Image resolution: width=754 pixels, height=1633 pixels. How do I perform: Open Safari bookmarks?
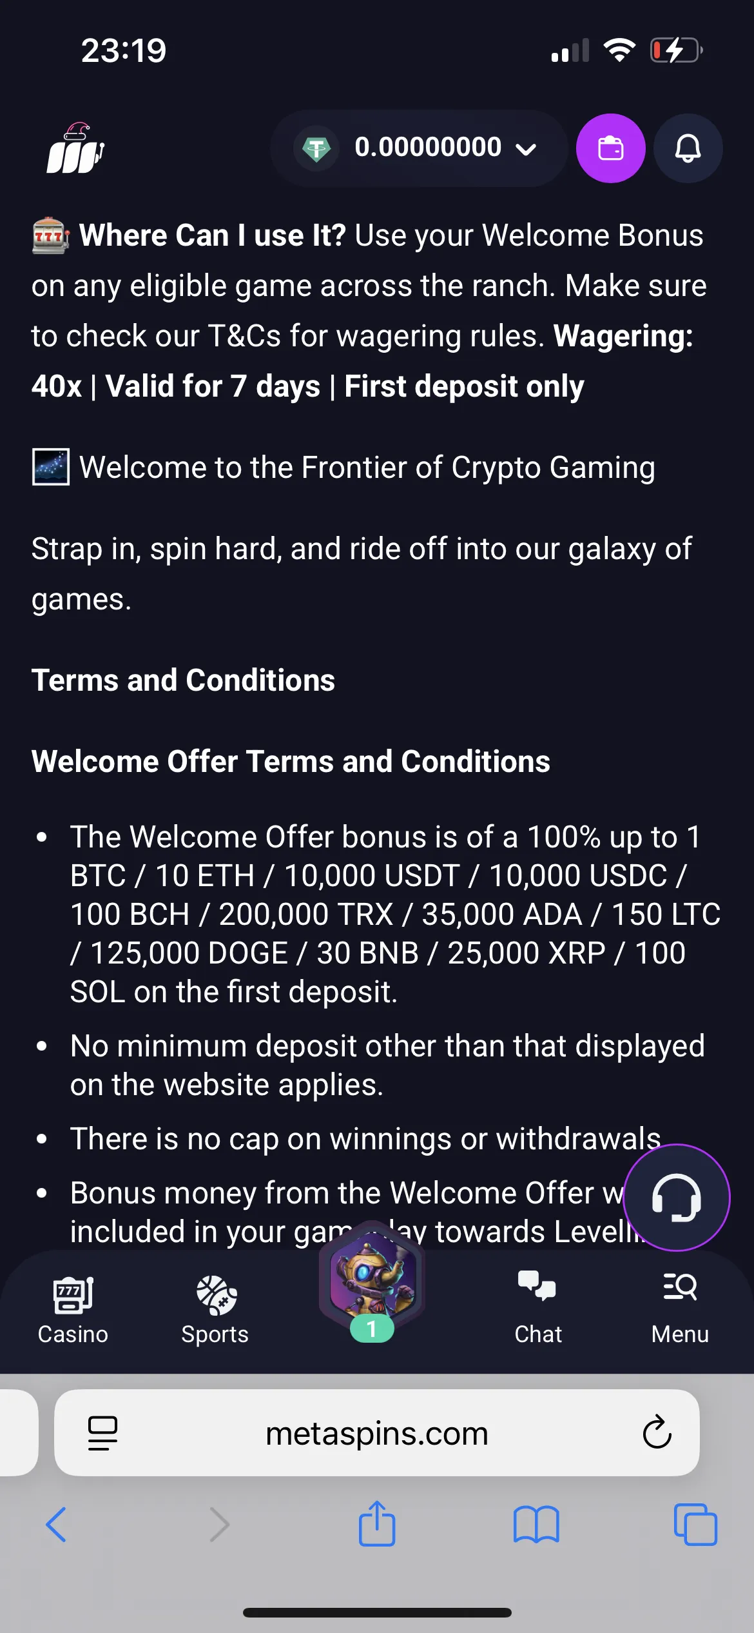click(536, 1525)
